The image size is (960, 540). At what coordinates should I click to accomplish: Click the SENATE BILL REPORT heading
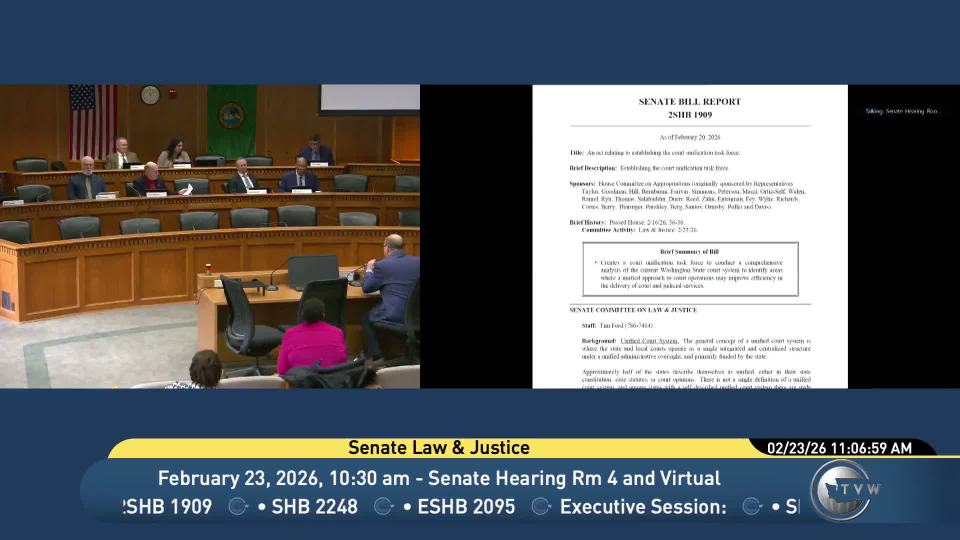pyautogui.click(x=689, y=101)
